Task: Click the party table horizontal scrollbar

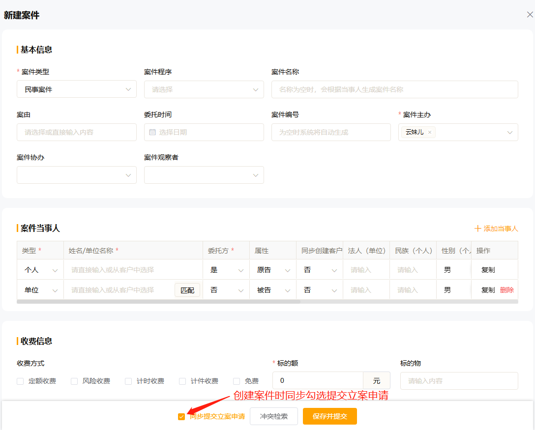Action: [158, 302]
